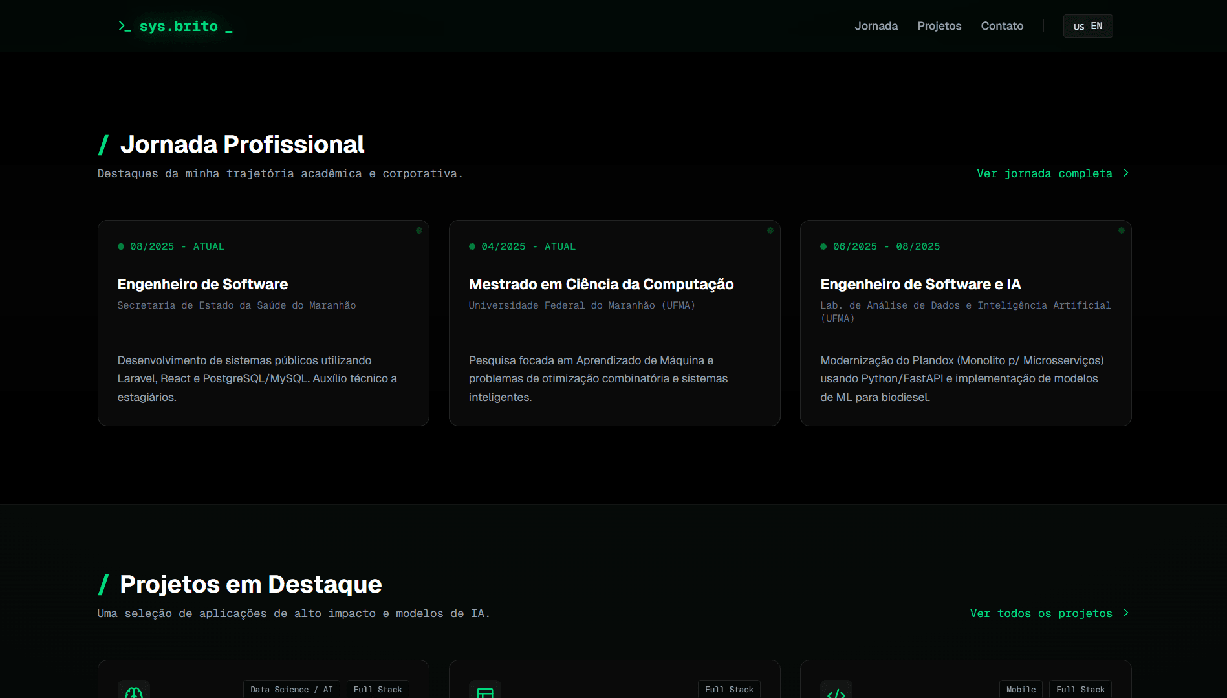Image resolution: width=1227 pixels, height=698 pixels.
Task: Select the 04/2025 - ATUAL date label
Action: (x=528, y=246)
